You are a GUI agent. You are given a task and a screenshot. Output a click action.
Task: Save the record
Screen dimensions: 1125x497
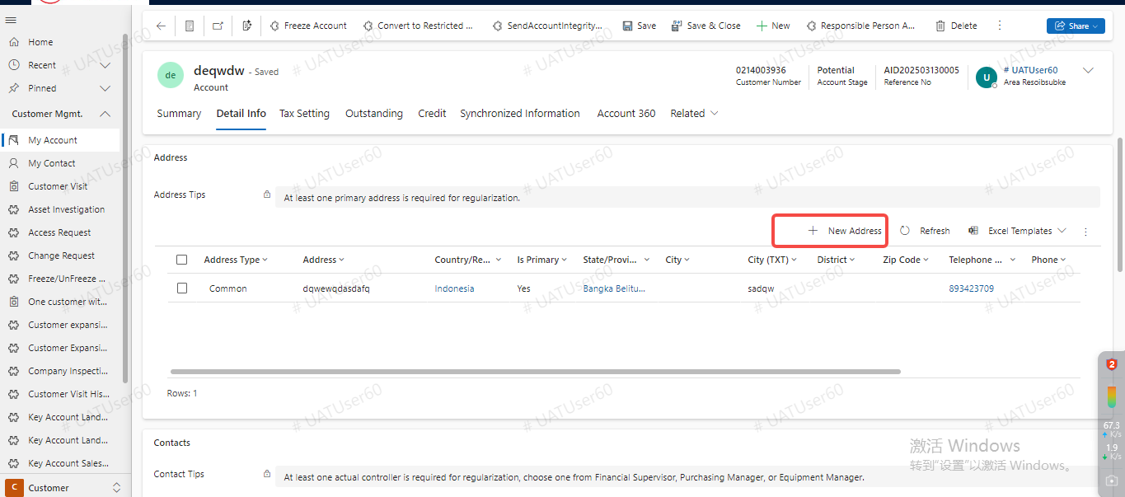640,26
